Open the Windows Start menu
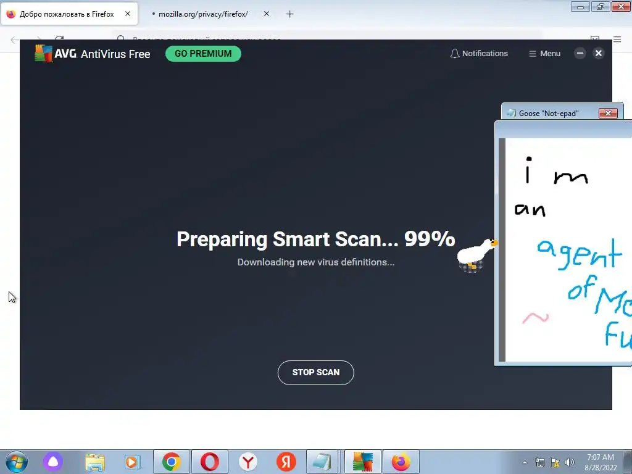Viewport: 632px width, 474px height. 17,462
